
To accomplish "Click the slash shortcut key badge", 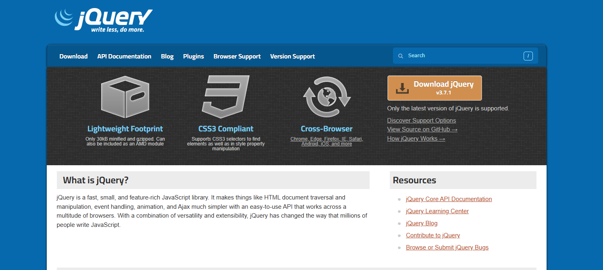I will [528, 56].
